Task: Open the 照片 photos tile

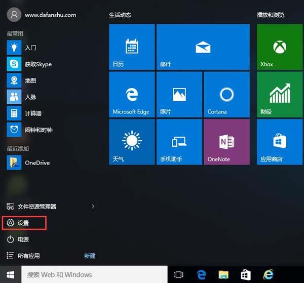Action: pyautogui.click(x=179, y=95)
